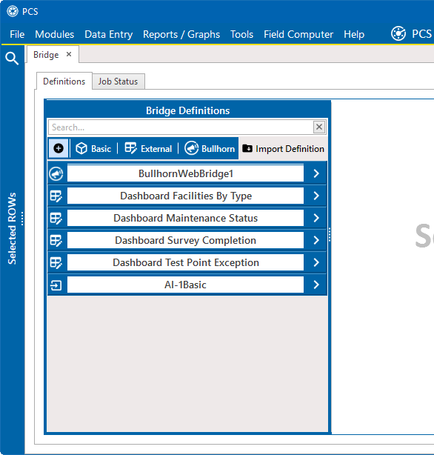The image size is (434, 455).
Task: Click the AI-1Basic import icon
Action: coord(56,285)
